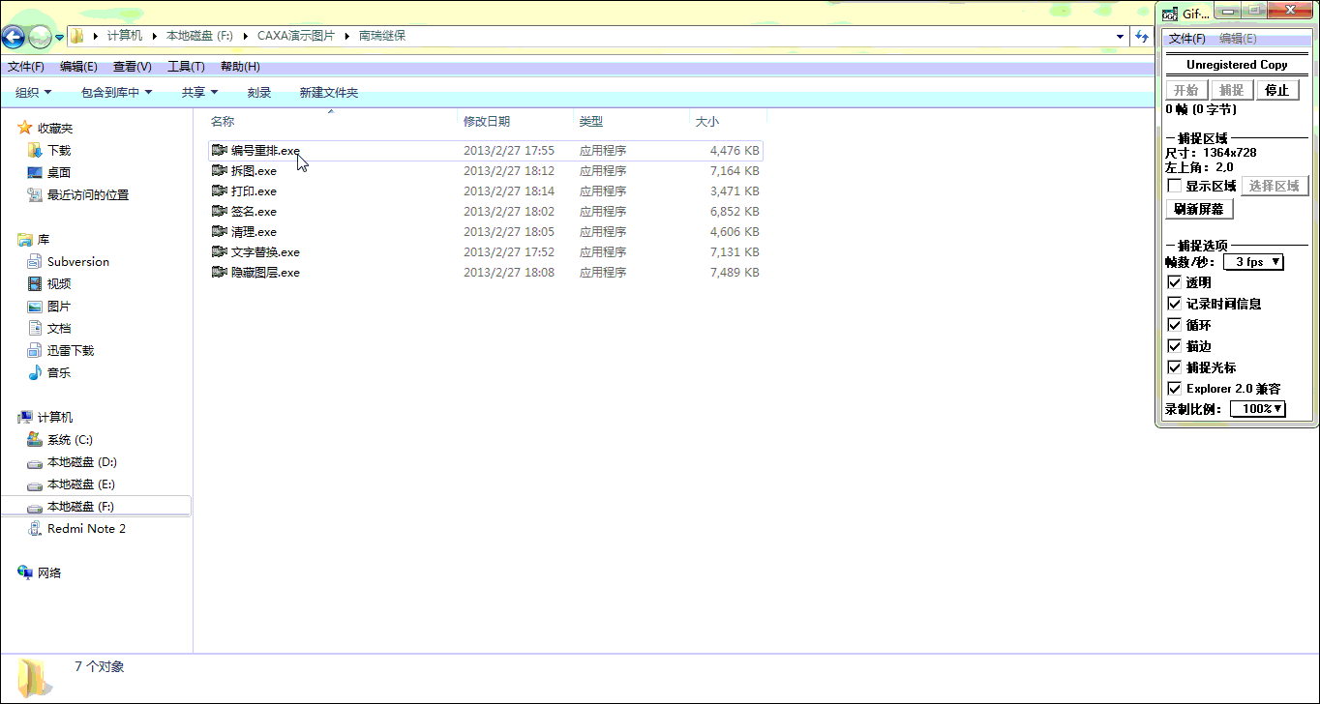Sort files by 修改日期 column header
The image size is (1320, 704).
(487, 122)
